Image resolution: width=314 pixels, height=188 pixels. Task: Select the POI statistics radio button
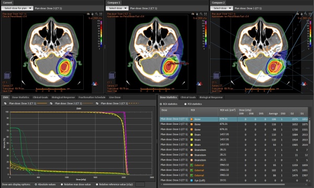coord(185,104)
